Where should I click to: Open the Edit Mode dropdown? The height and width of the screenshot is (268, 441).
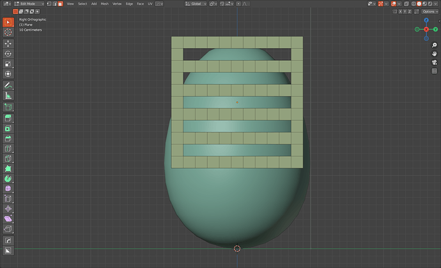pos(29,4)
